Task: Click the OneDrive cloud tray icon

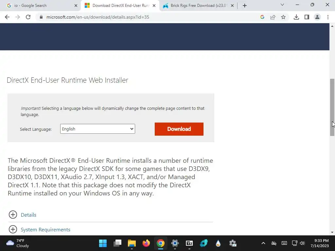Action: [x=274, y=243]
